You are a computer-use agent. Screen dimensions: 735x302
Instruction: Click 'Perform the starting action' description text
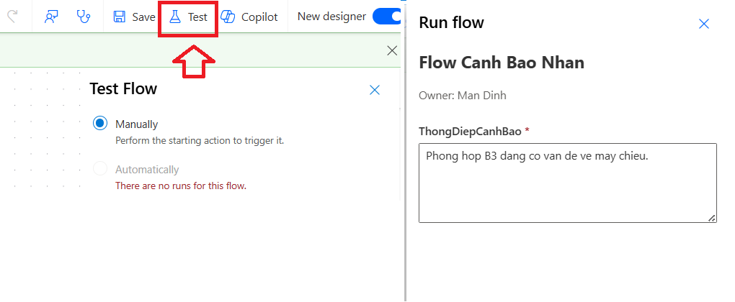pos(200,140)
